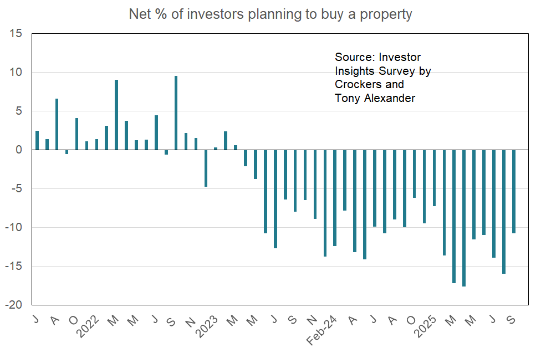Select the -20 y-axis label
This screenshot has width=541, height=353.
click(13, 305)
